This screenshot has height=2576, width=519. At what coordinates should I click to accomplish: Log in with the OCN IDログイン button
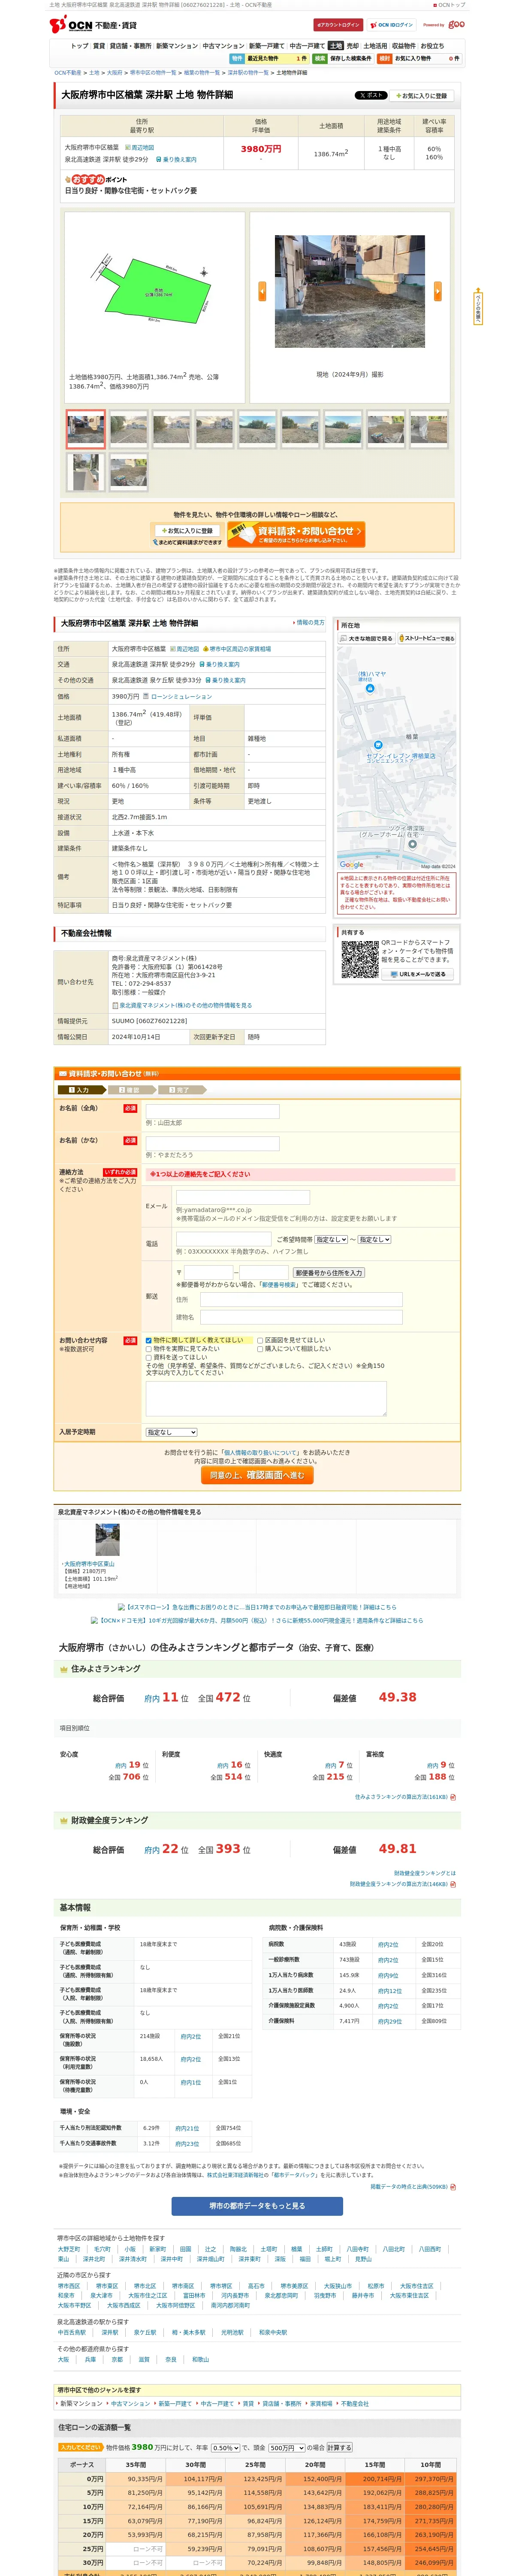pyautogui.click(x=391, y=25)
